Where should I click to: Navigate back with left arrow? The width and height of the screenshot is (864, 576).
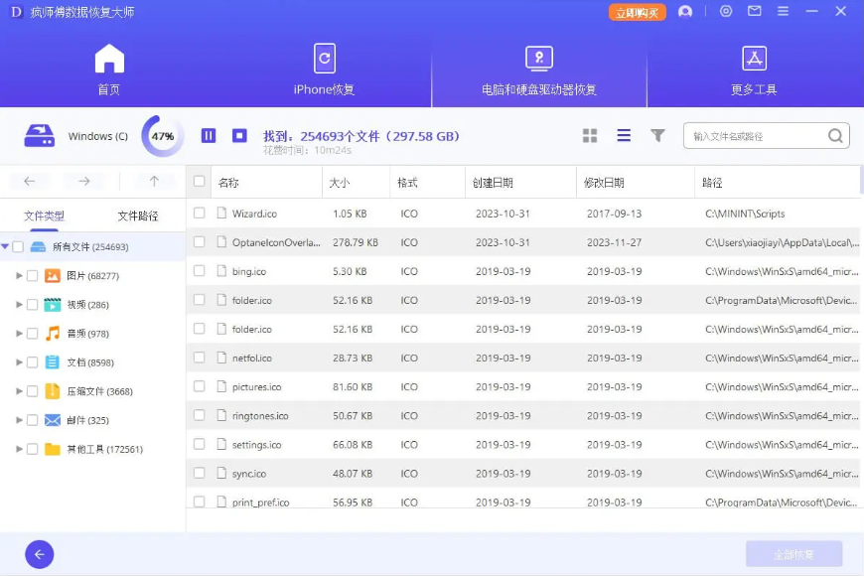(29, 181)
